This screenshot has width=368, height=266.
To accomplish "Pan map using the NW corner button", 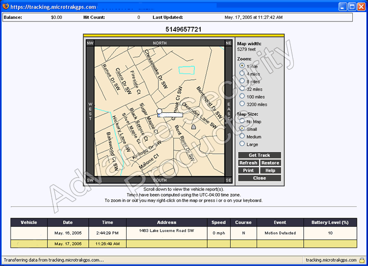I will [x=90, y=43].
